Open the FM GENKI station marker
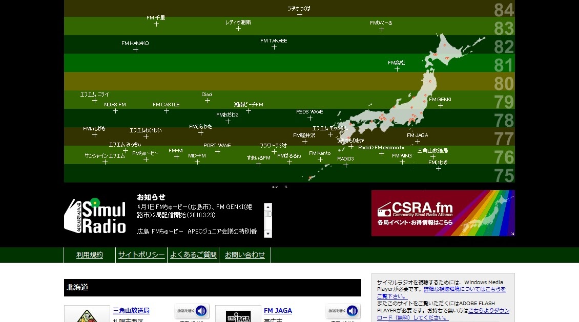This screenshot has width=579, height=322. pos(441,106)
